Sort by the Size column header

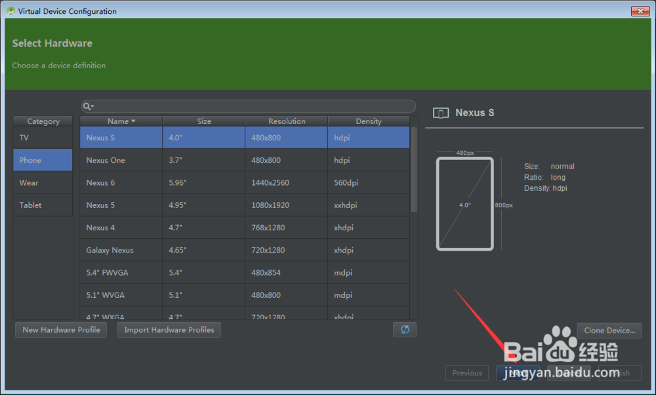point(204,121)
